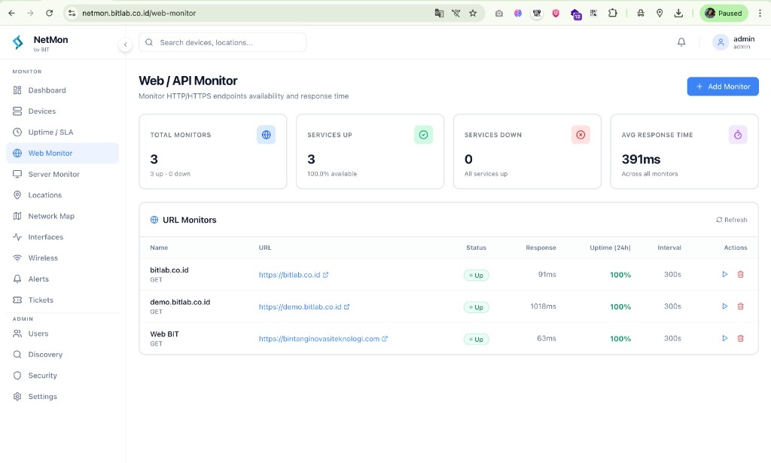Expand the admin profile menu

click(x=734, y=42)
